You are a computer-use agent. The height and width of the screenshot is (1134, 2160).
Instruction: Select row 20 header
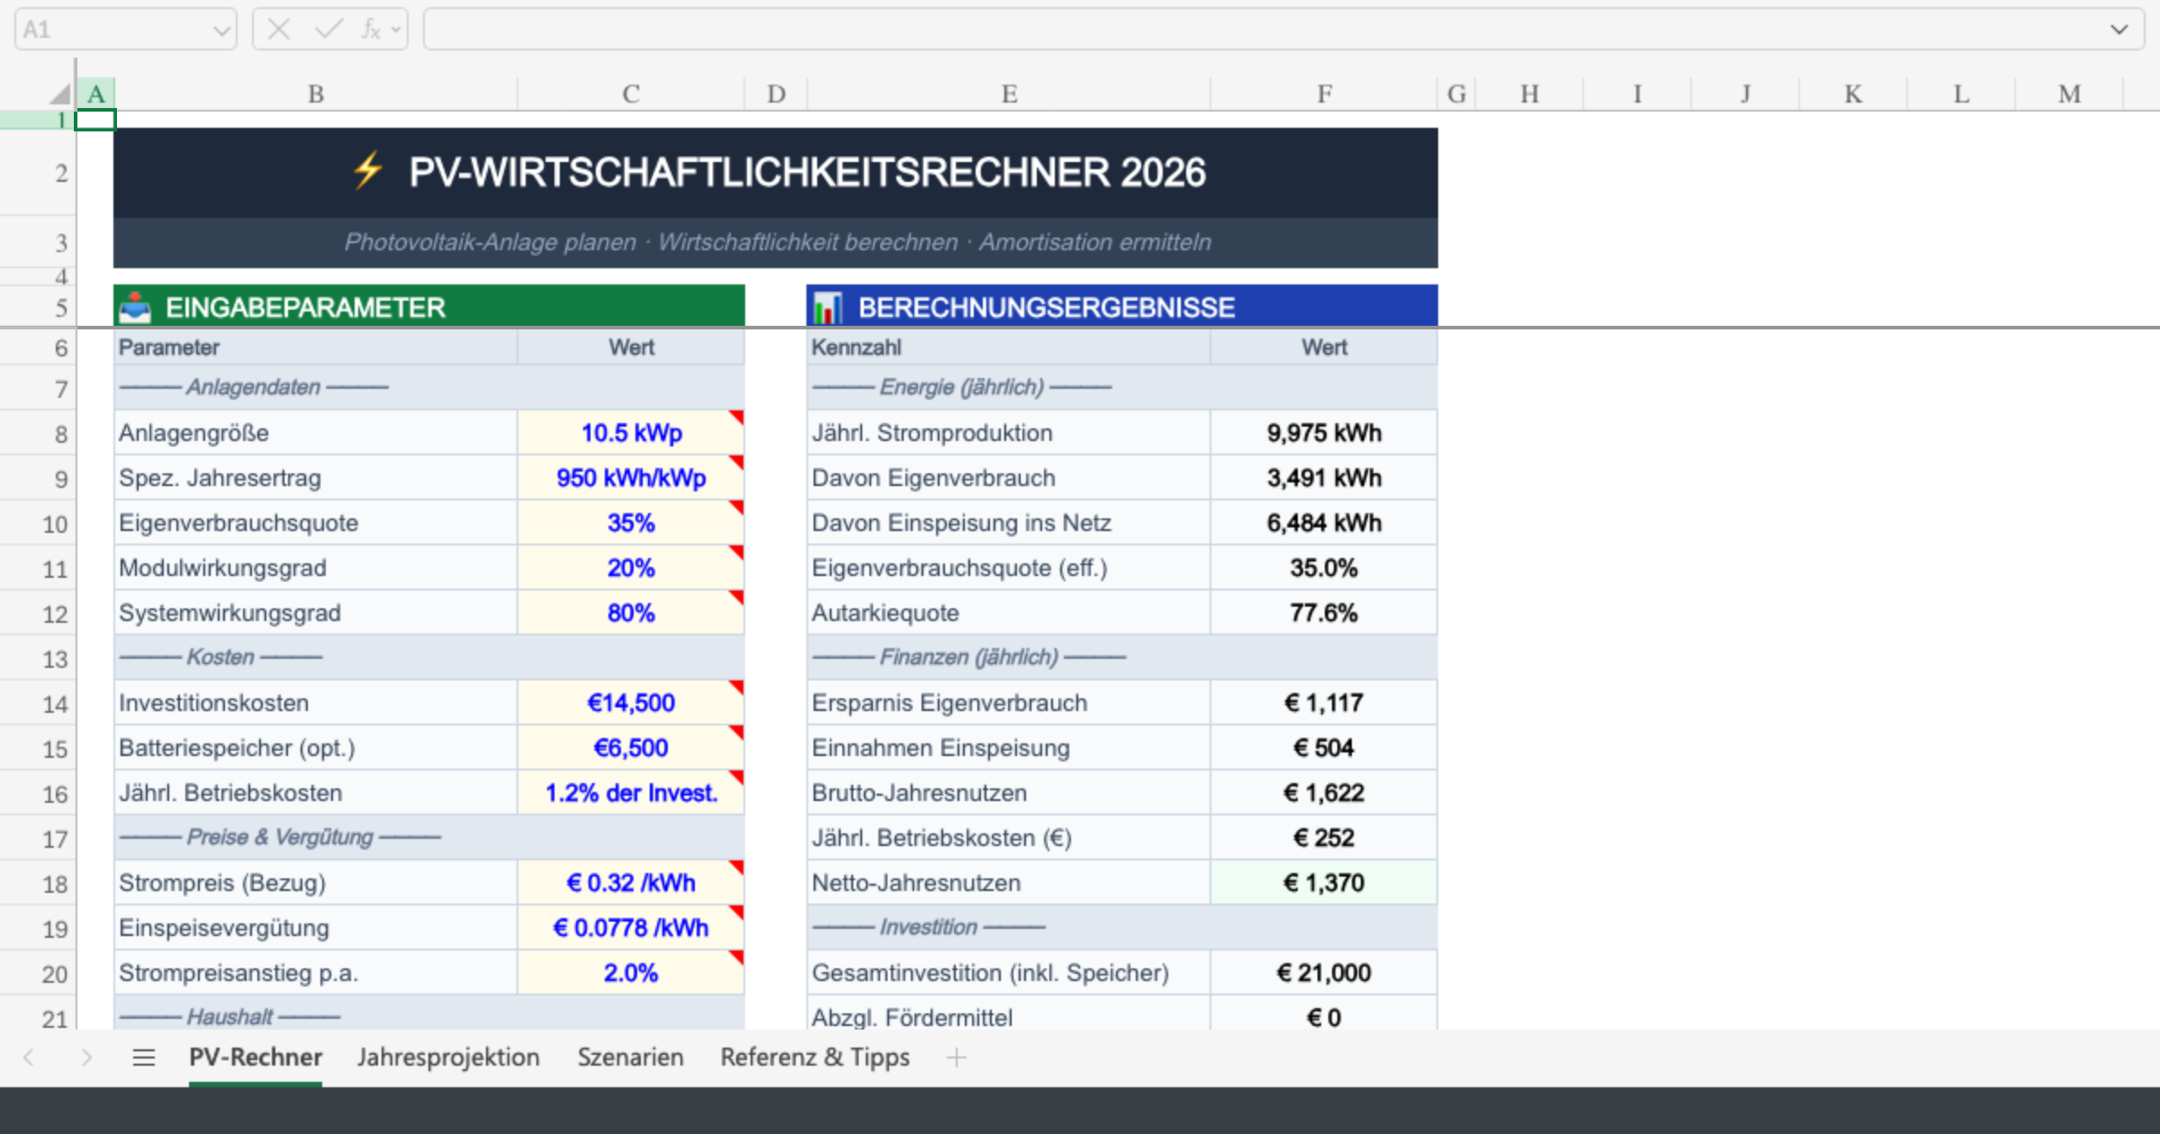coord(38,973)
